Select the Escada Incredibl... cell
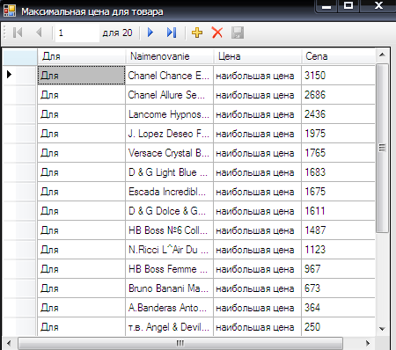396x350 pixels. tap(169, 192)
